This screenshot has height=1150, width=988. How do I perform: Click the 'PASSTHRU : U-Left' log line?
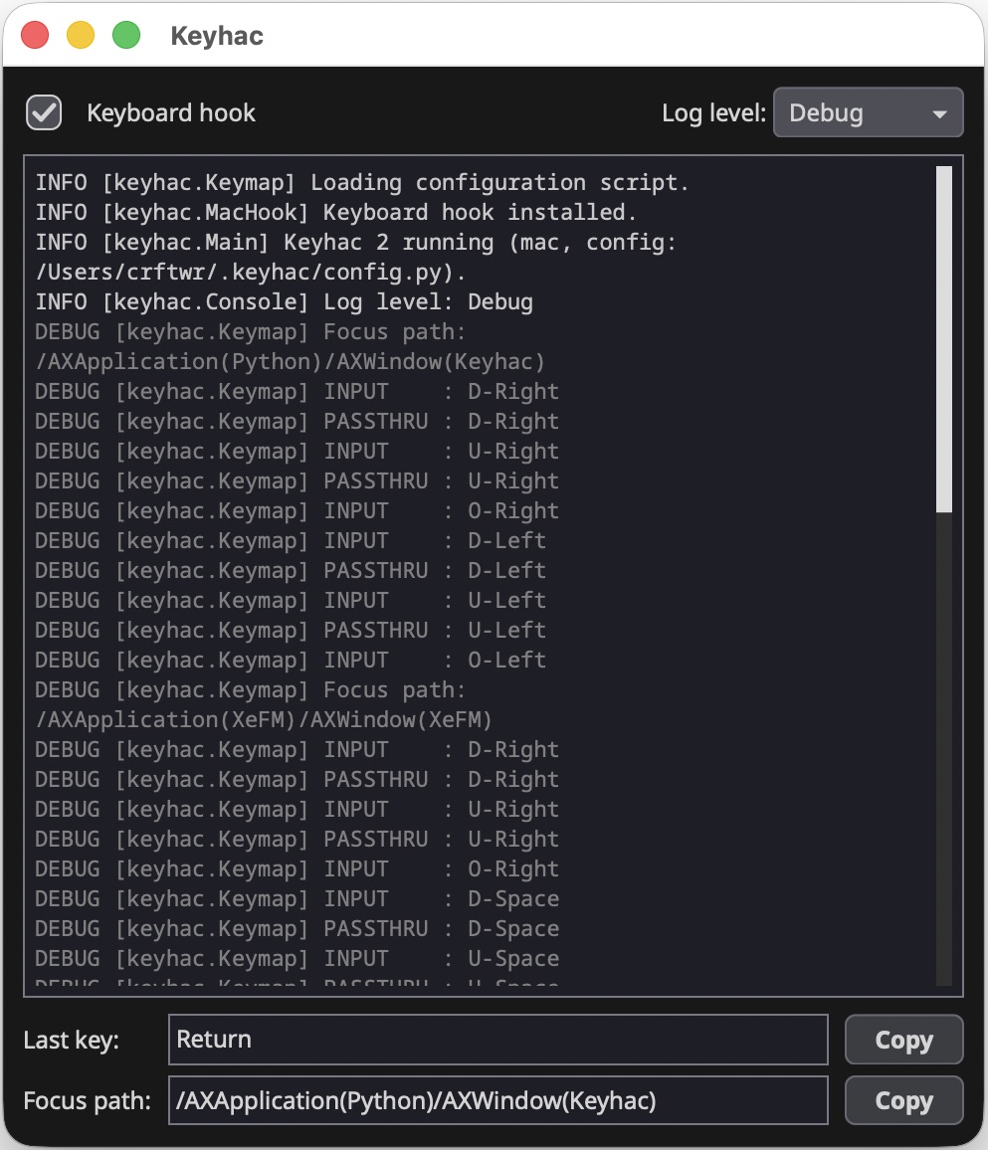291,631
